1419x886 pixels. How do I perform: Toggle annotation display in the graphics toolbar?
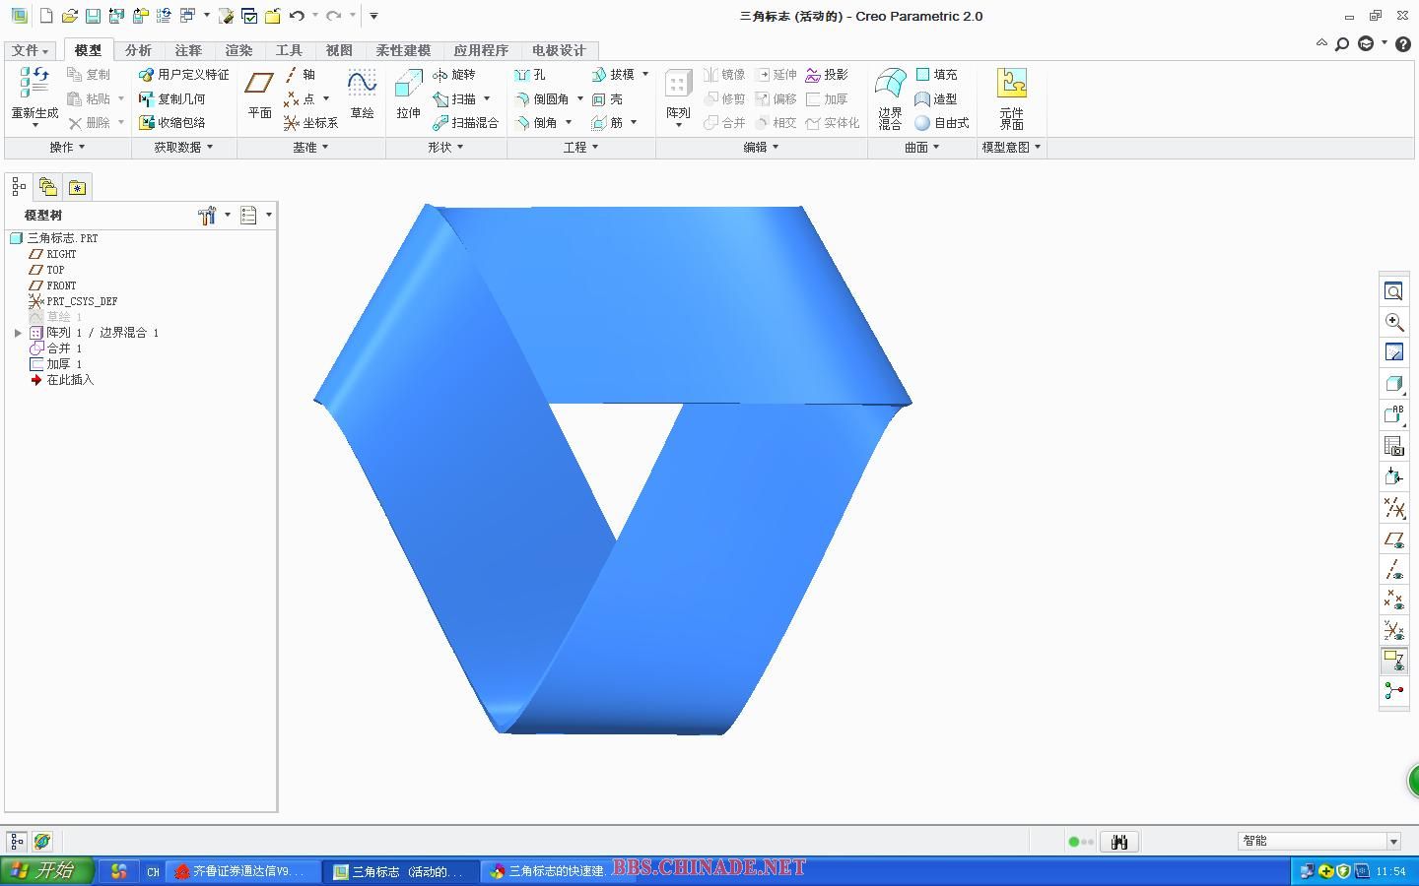(x=1393, y=661)
